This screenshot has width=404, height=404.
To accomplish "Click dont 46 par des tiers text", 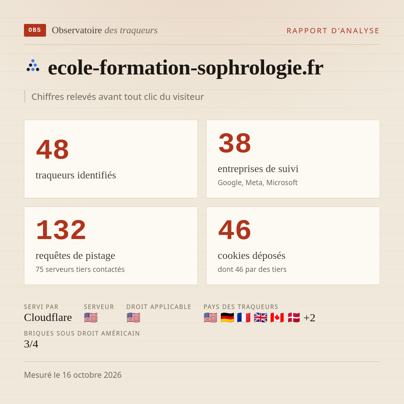I will (x=252, y=269).
